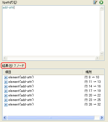Click the element icon in row 行 11 〜 13
The image size is (108, 122).
[6, 82]
